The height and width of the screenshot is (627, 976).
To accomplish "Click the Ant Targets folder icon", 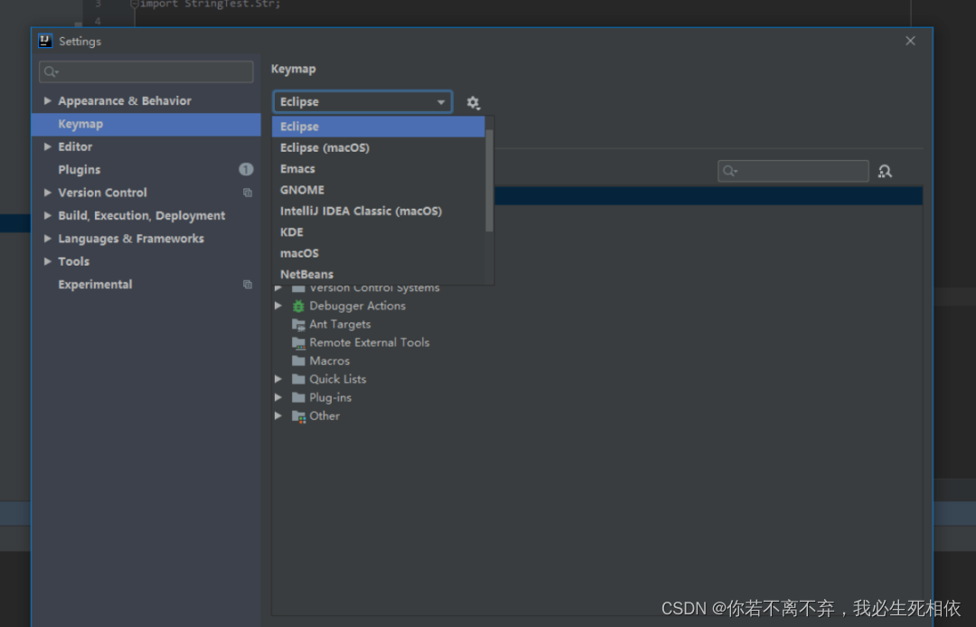I will point(299,324).
